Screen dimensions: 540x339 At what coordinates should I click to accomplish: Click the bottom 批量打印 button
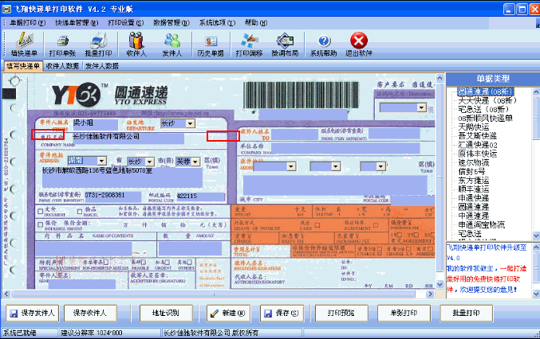(x=466, y=313)
